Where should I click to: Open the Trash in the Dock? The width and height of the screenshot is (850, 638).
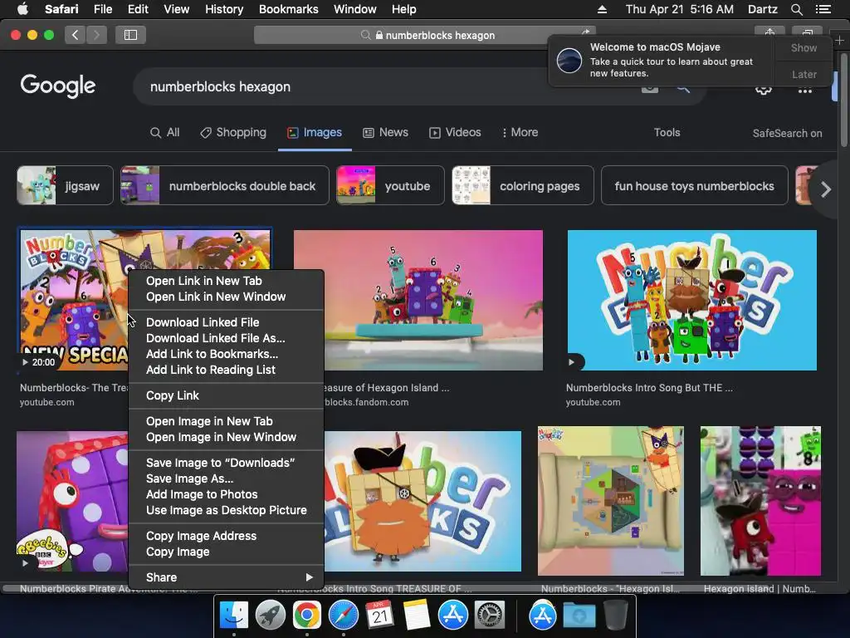(x=615, y=616)
